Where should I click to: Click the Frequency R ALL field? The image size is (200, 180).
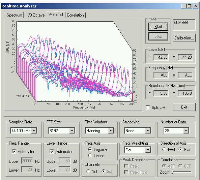coord(185,75)
